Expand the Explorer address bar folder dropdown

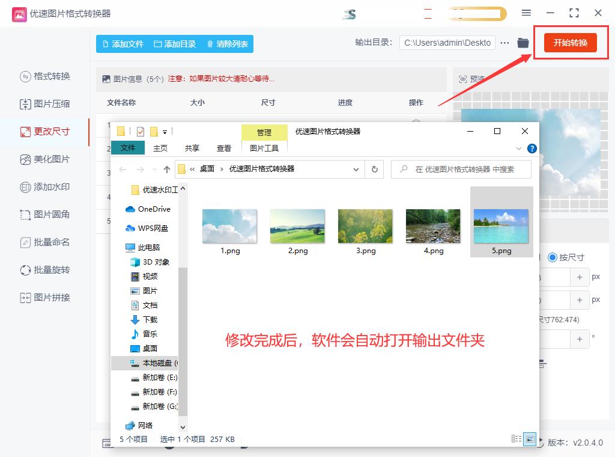pyautogui.click(x=356, y=169)
